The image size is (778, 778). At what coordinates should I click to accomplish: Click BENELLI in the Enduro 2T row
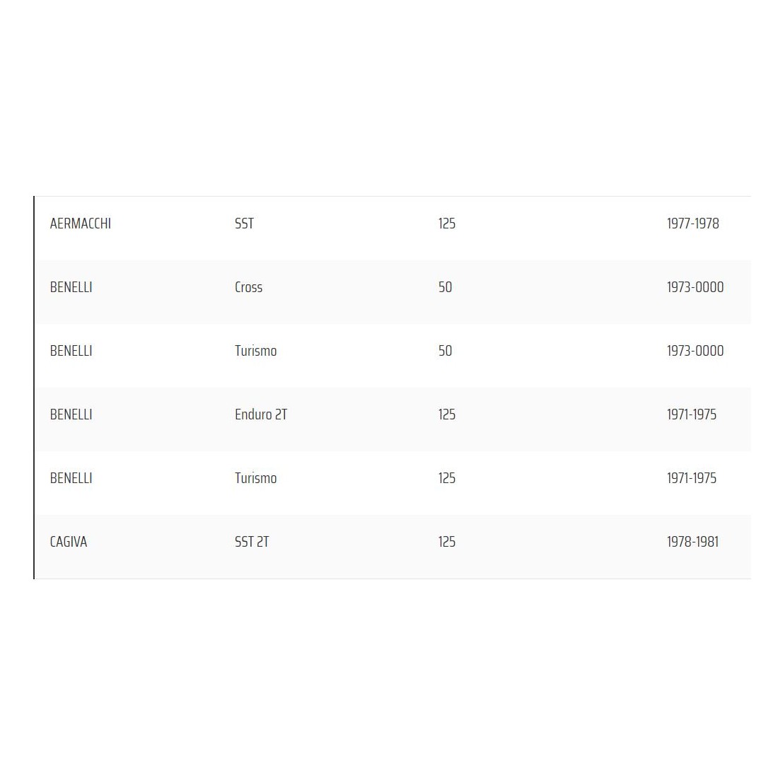pyautogui.click(x=71, y=414)
